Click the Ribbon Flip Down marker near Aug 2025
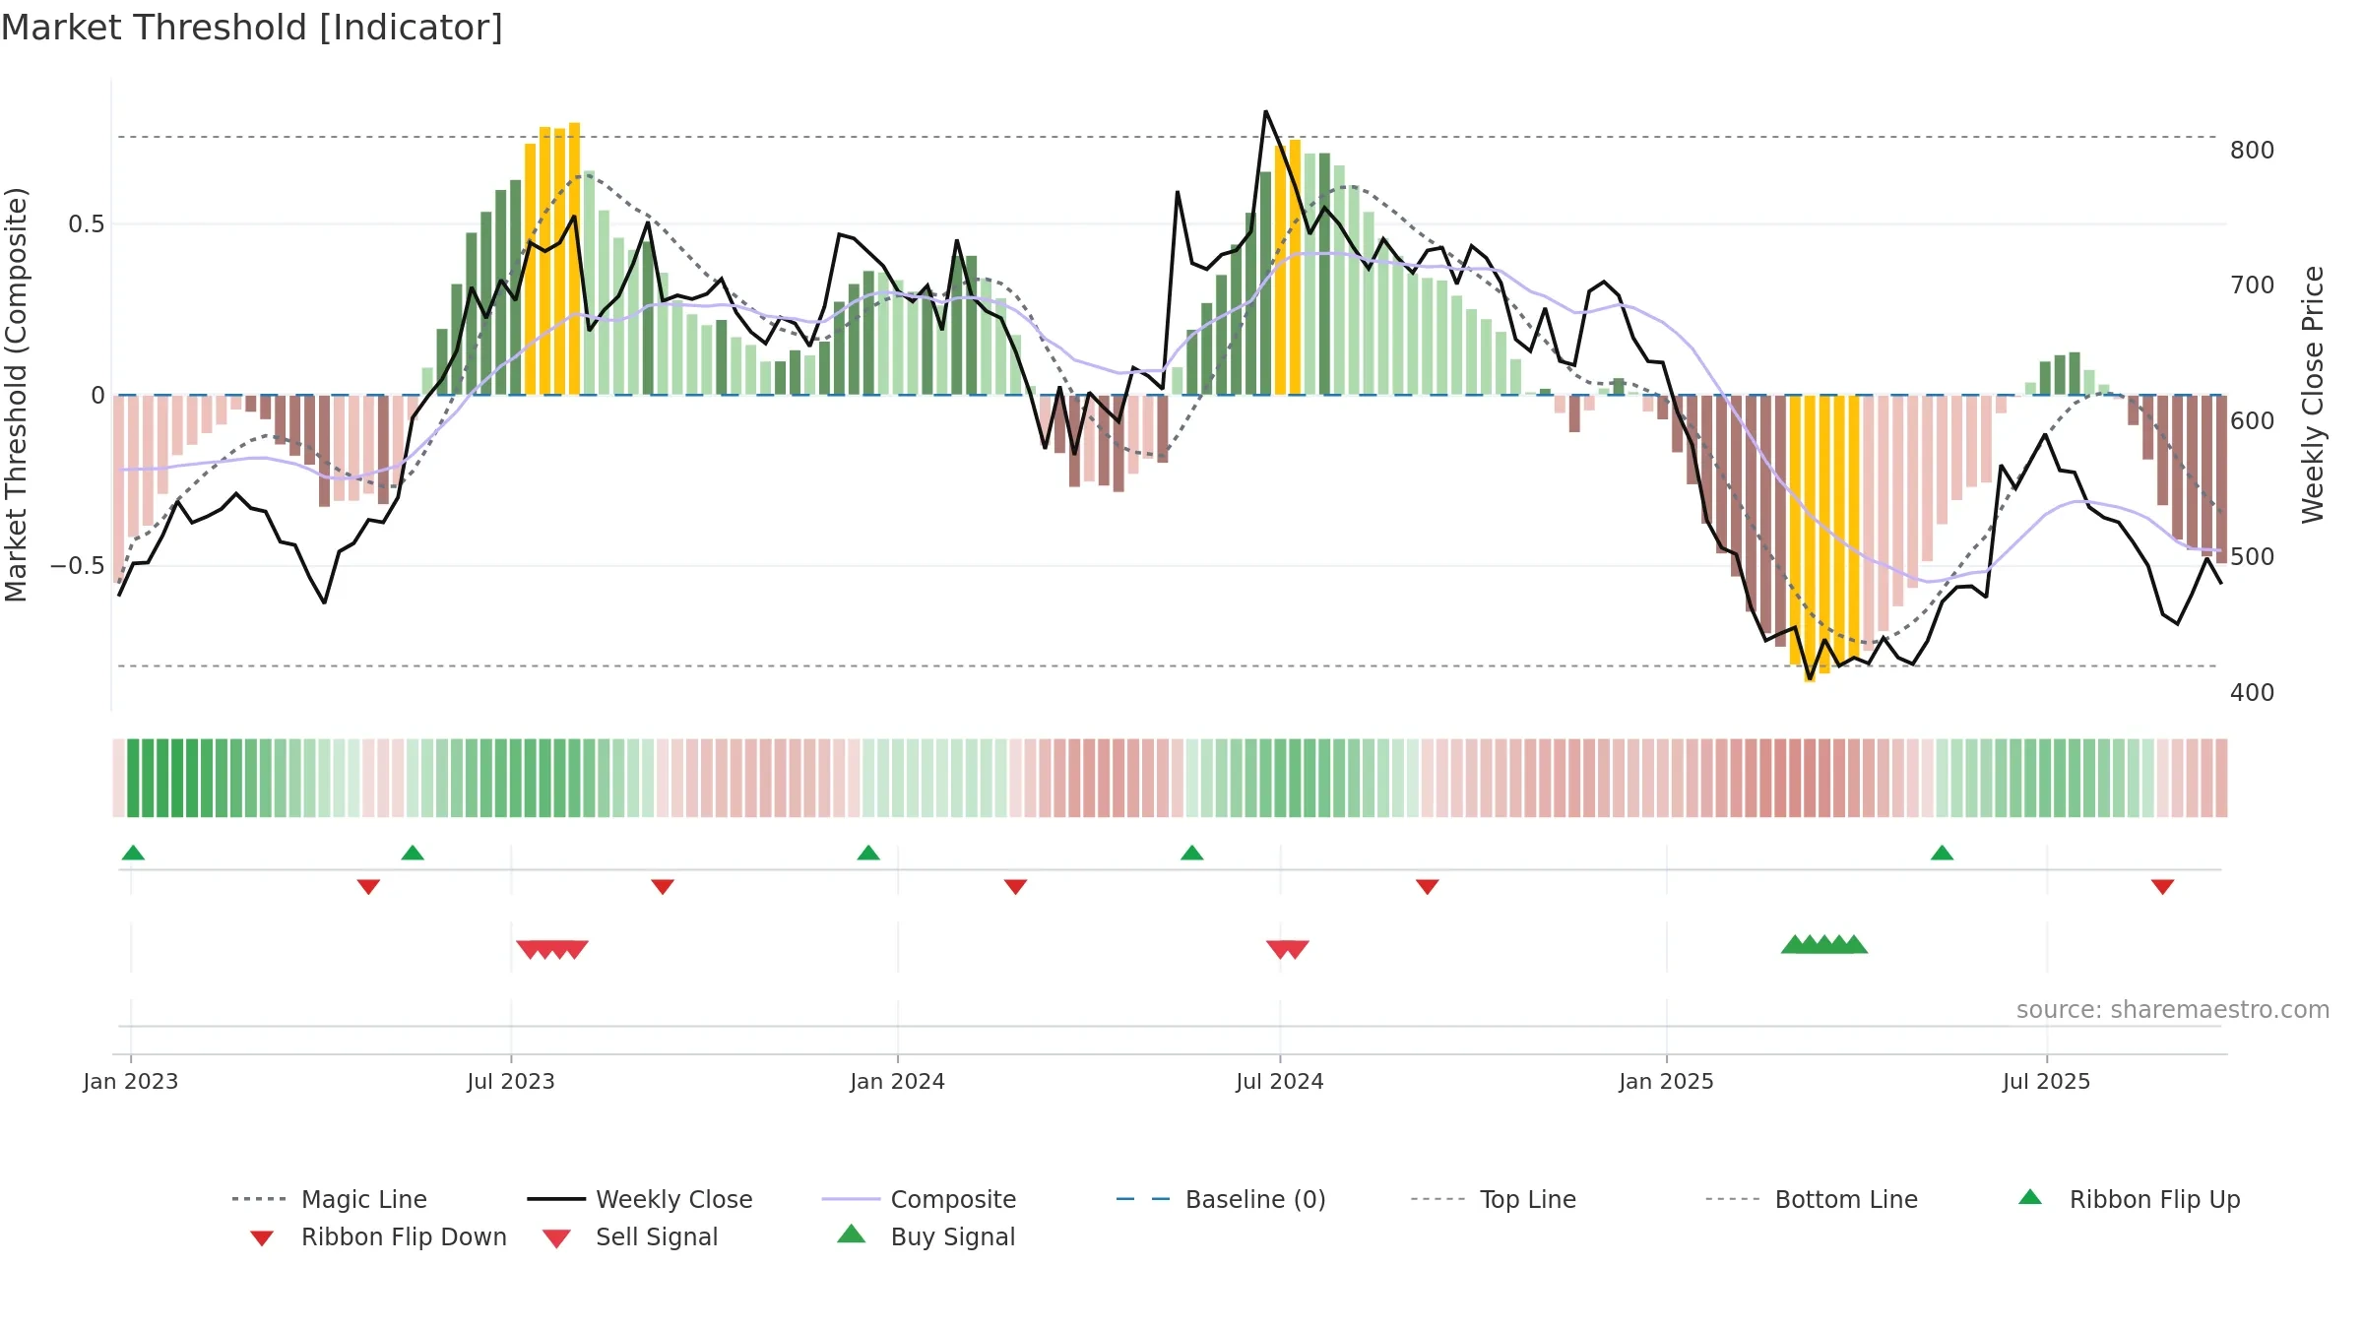Screen dimensions: 2363x1329 pos(2163,887)
